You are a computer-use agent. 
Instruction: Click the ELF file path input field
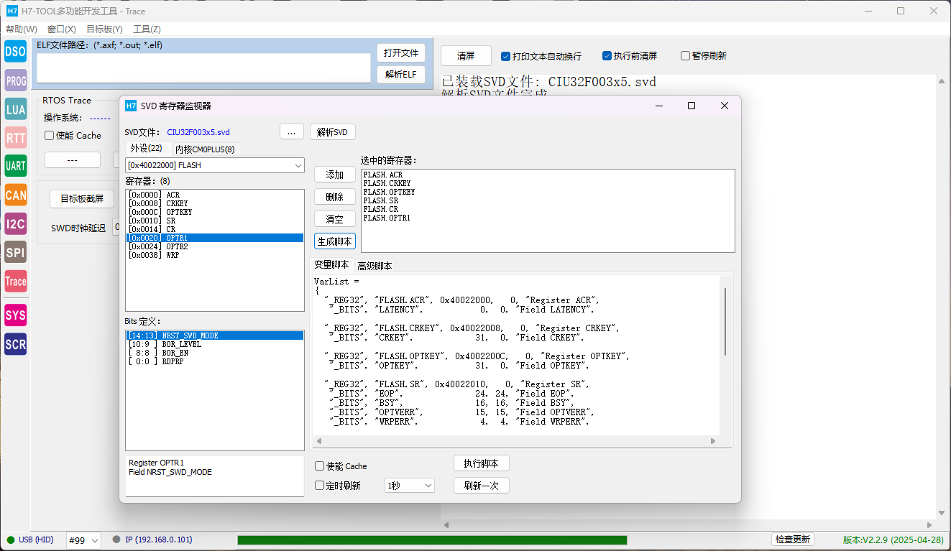coord(203,68)
